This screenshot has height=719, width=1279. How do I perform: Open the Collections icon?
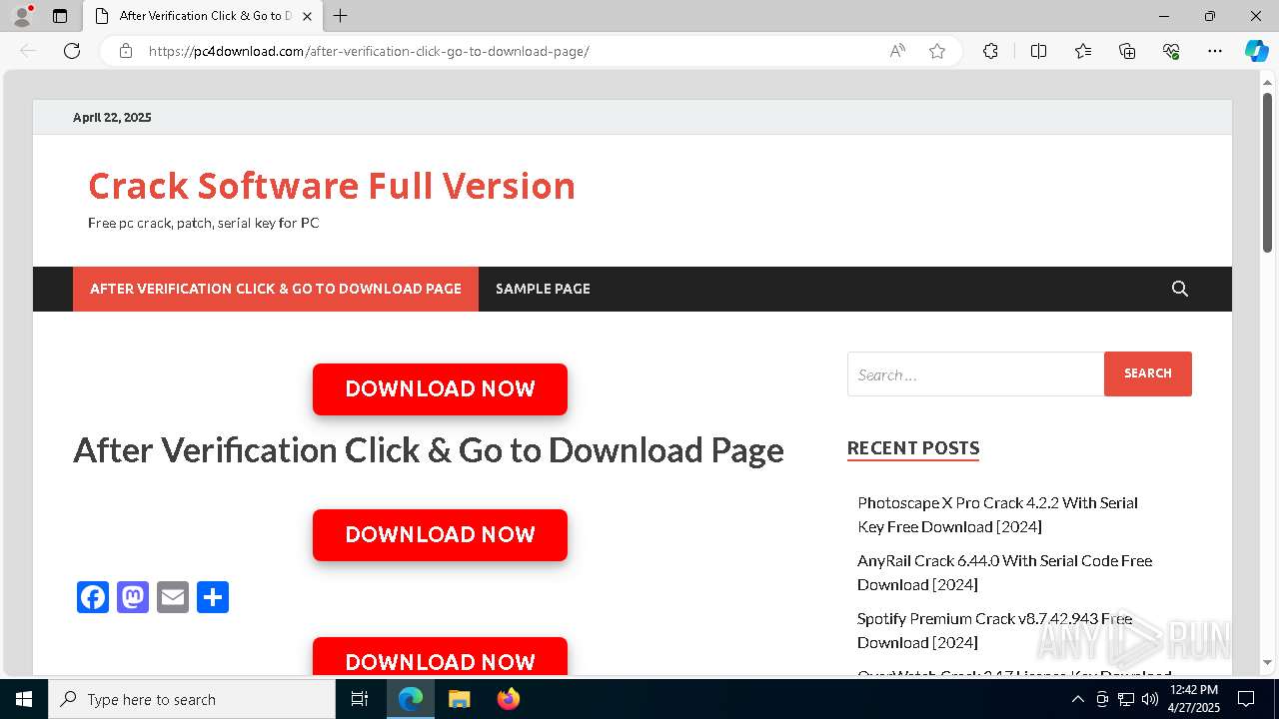point(1127,51)
